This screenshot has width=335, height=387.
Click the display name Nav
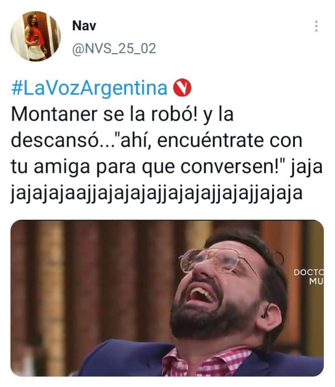84,26
